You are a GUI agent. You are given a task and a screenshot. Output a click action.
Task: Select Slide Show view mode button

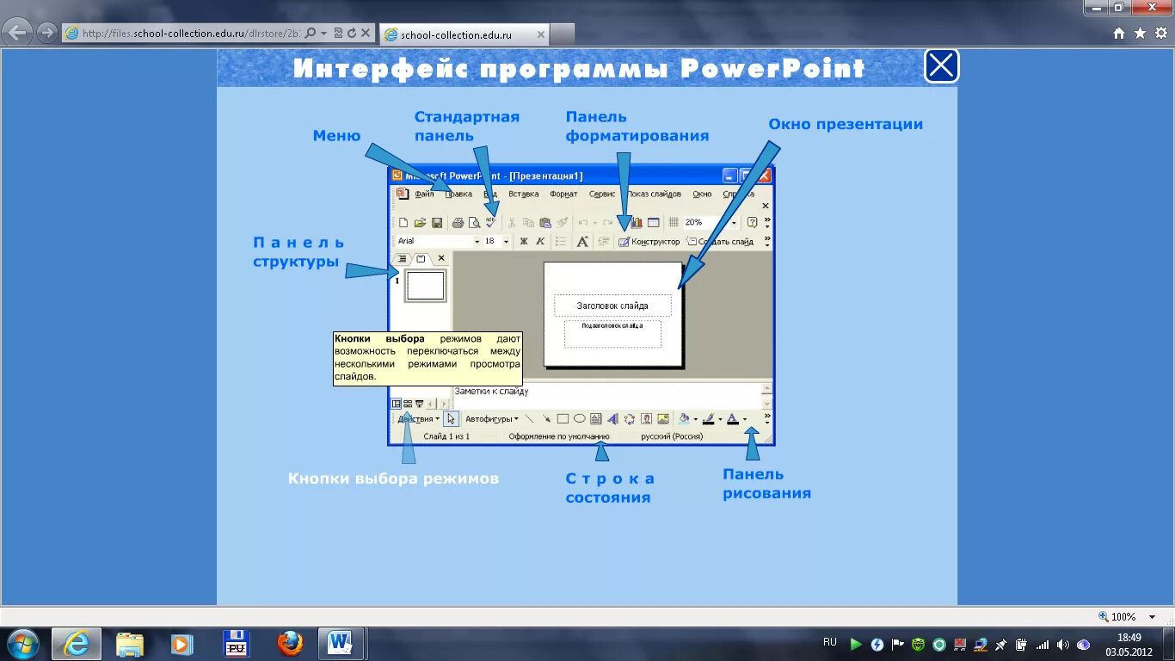[x=420, y=404]
